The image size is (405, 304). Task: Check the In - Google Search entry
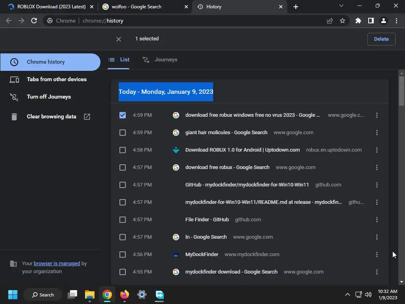pyautogui.click(x=123, y=237)
